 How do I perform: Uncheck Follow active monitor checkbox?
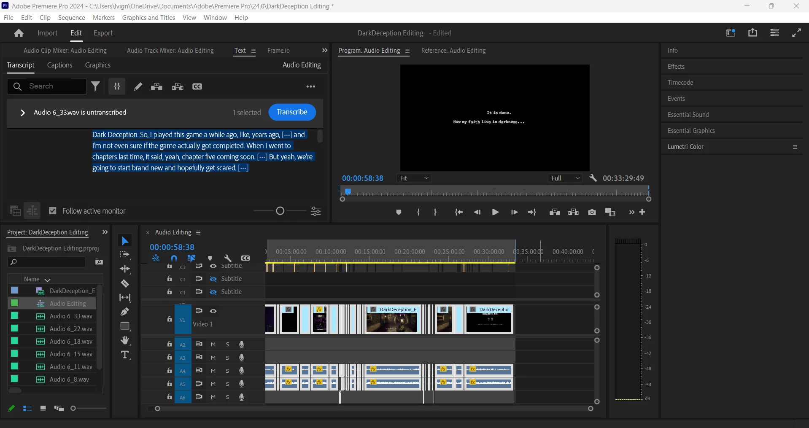tap(53, 211)
